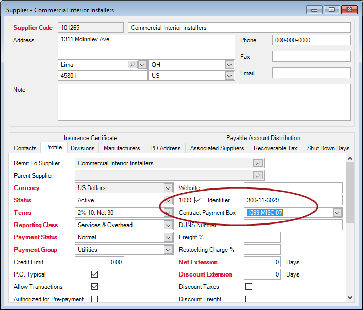Open the Divisions tab
363x310 pixels.
82,148
